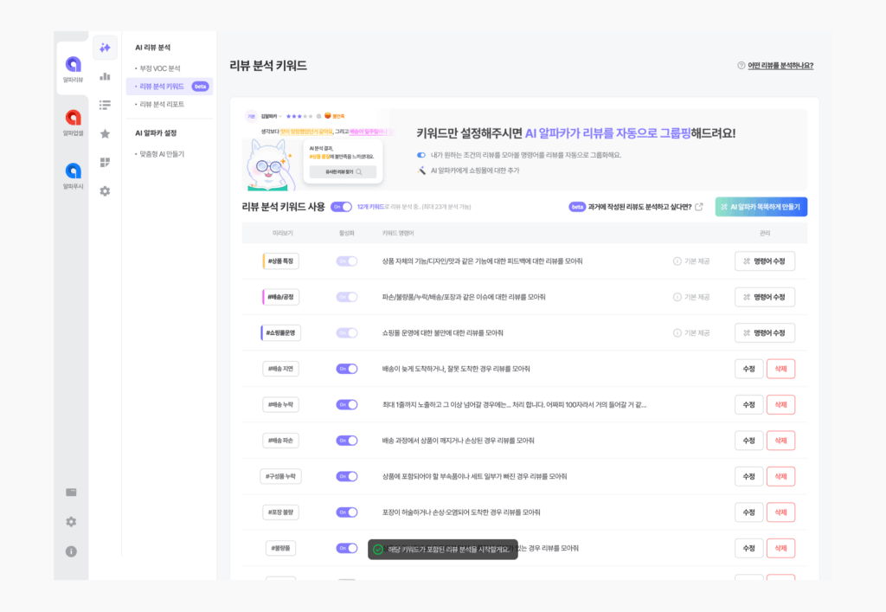Open the star (favorites) sidebar icon
The image size is (886, 612).
click(x=104, y=134)
